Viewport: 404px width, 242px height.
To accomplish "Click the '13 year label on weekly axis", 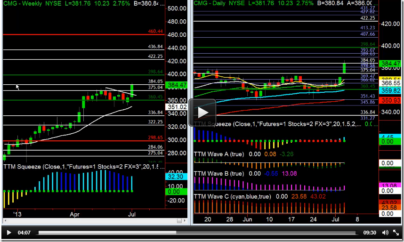I will tap(17, 214).
